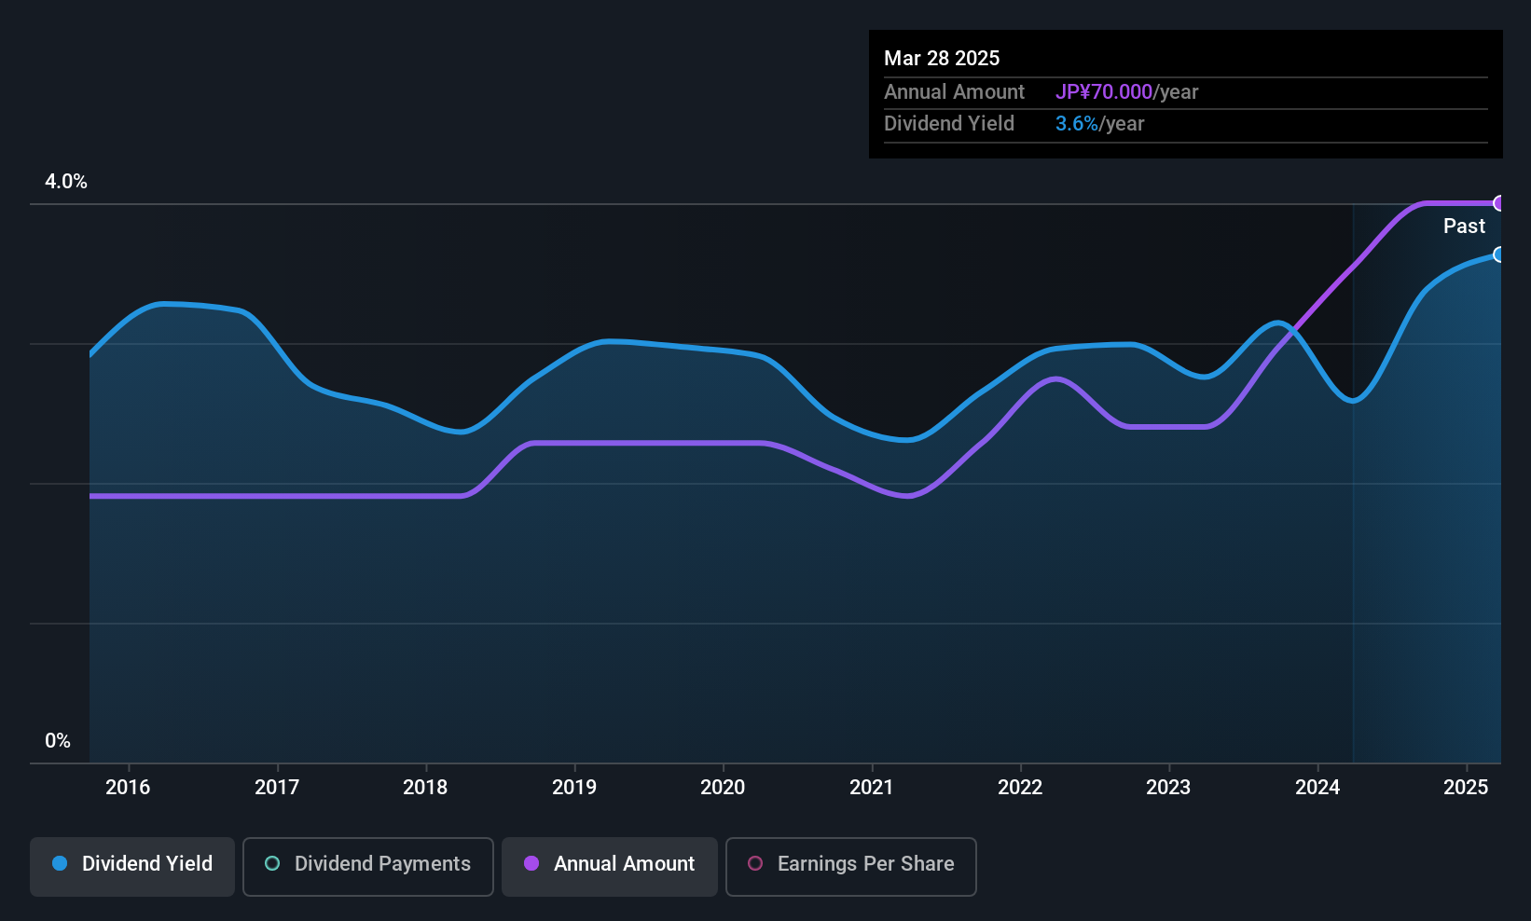Enable the Earnings Per Share series
Viewport: 1531px width, 921px height.
coord(850,866)
